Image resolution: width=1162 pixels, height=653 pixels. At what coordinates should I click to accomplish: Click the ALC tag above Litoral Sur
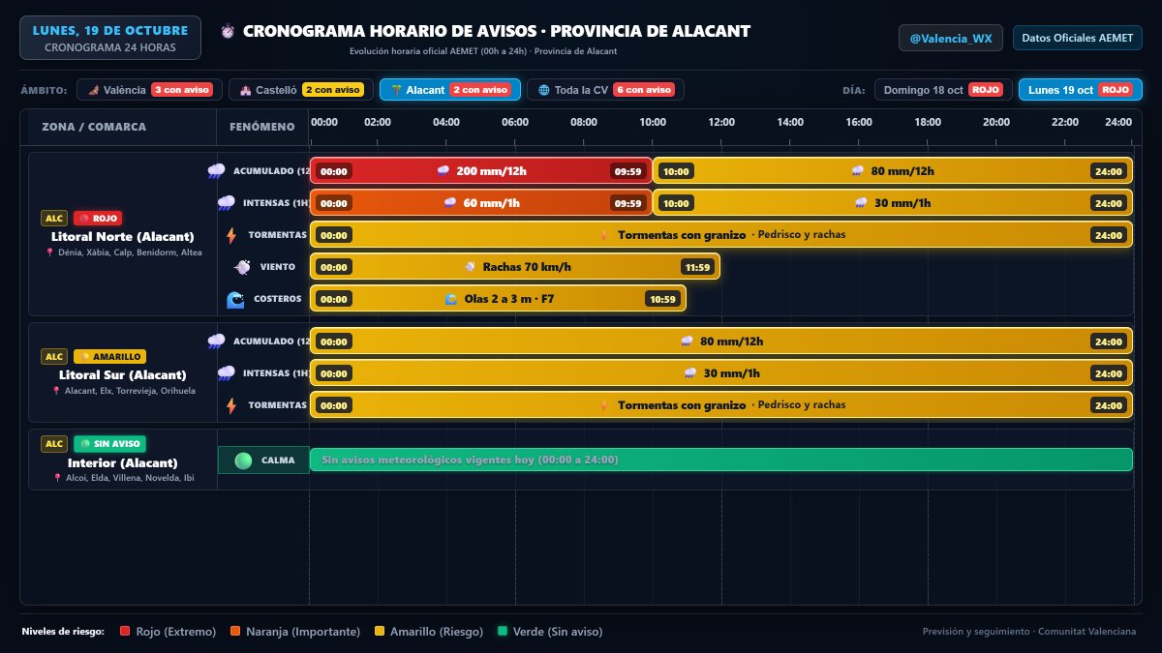tap(54, 356)
